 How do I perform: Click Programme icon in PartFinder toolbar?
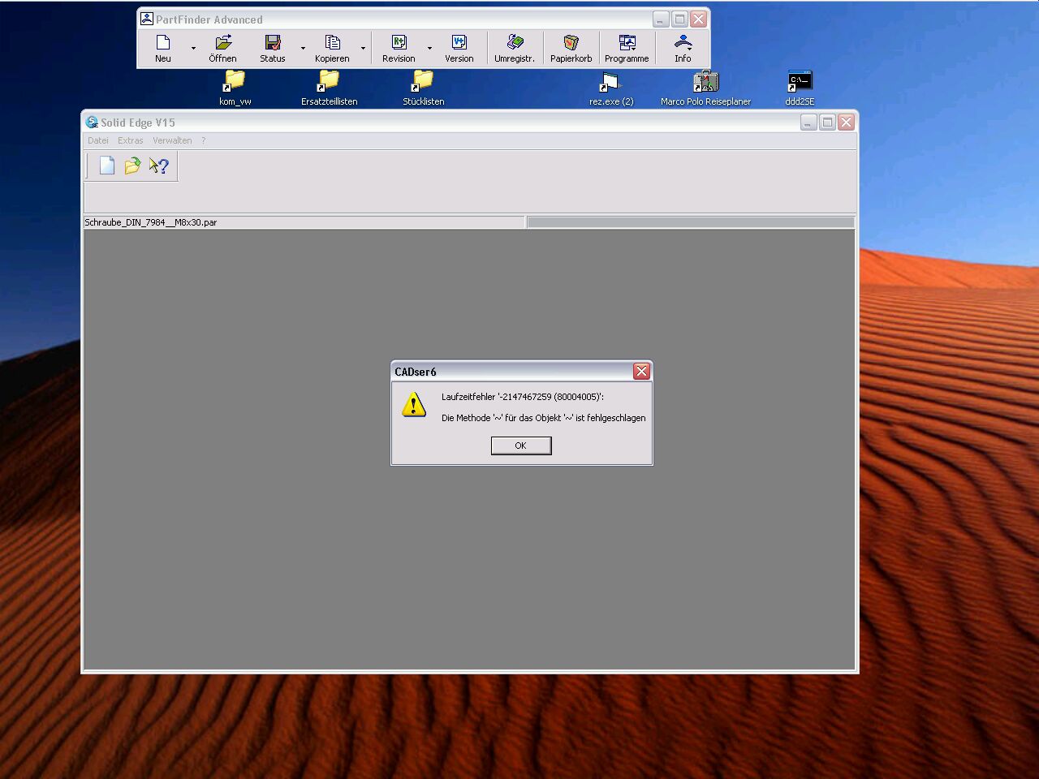pos(627,48)
